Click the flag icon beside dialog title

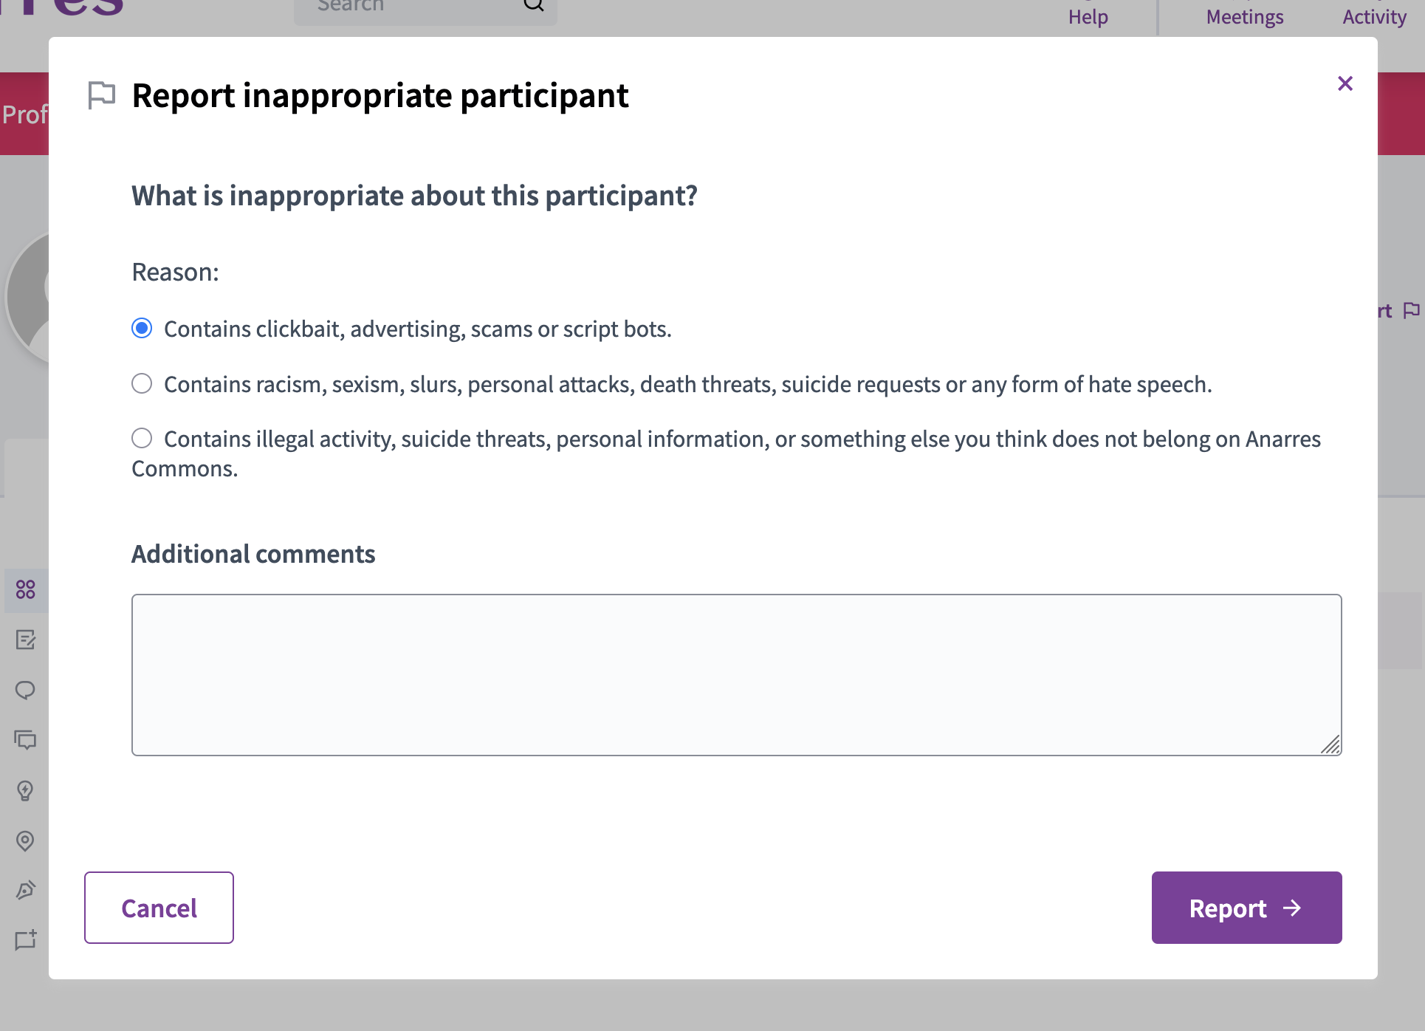[101, 95]
